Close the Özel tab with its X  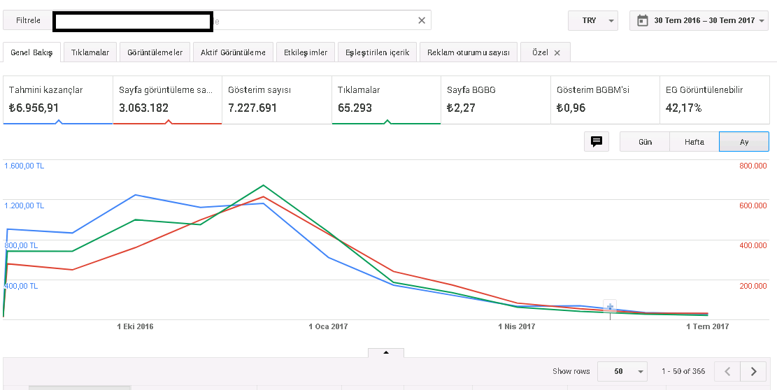coord(557,53)
